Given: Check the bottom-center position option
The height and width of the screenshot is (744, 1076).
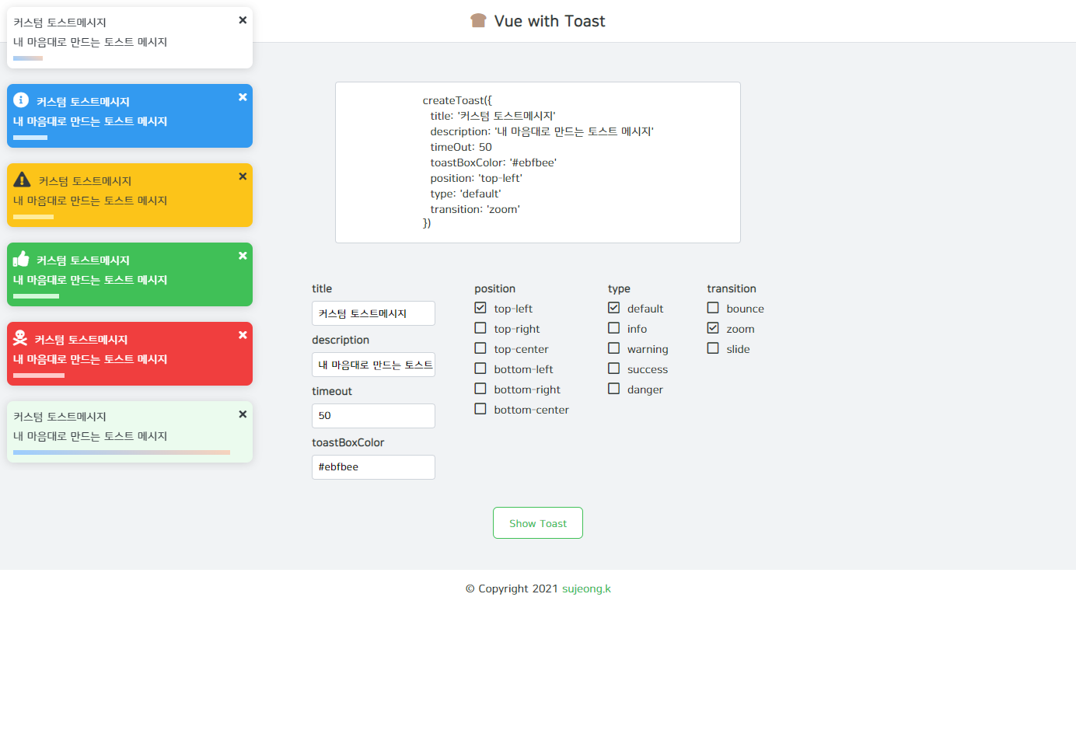Looking at the screenshot, I should tap(480, 409).
